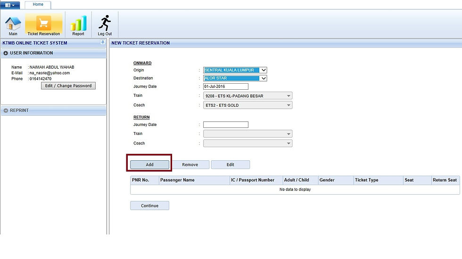Click the ONWARD section heading

click(142, 63)
